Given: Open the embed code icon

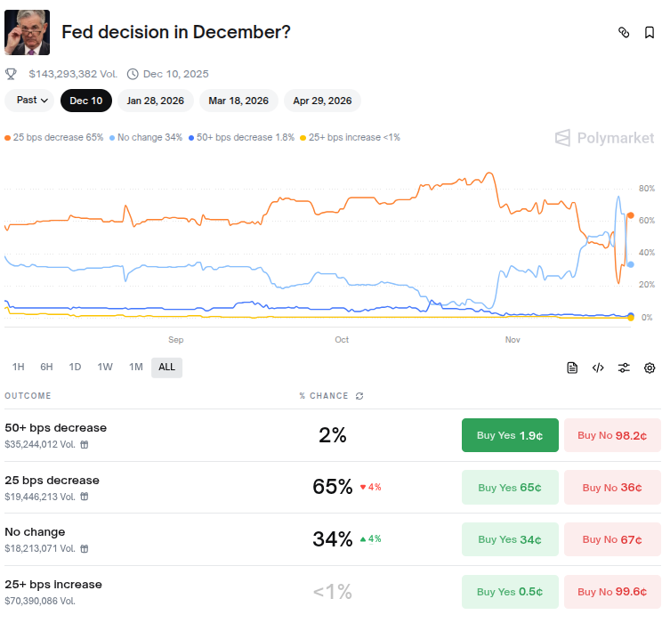Looking at the screenshot, I should 598,368.
